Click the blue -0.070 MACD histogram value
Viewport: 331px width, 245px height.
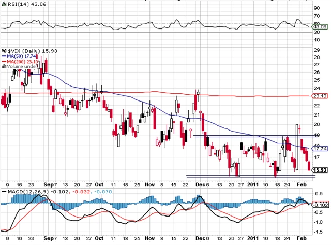point(103,192)
